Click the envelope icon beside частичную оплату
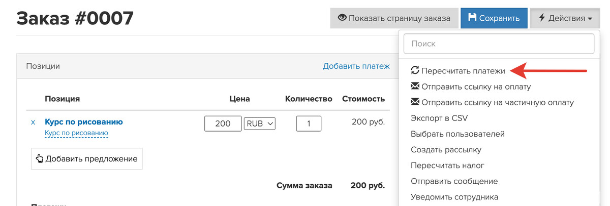 point(415,102)
